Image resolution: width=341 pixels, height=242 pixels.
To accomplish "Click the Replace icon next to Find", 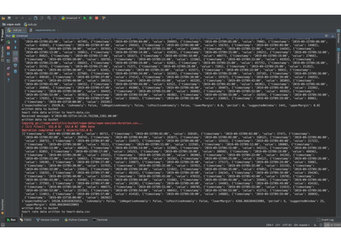I will [55, 18].
